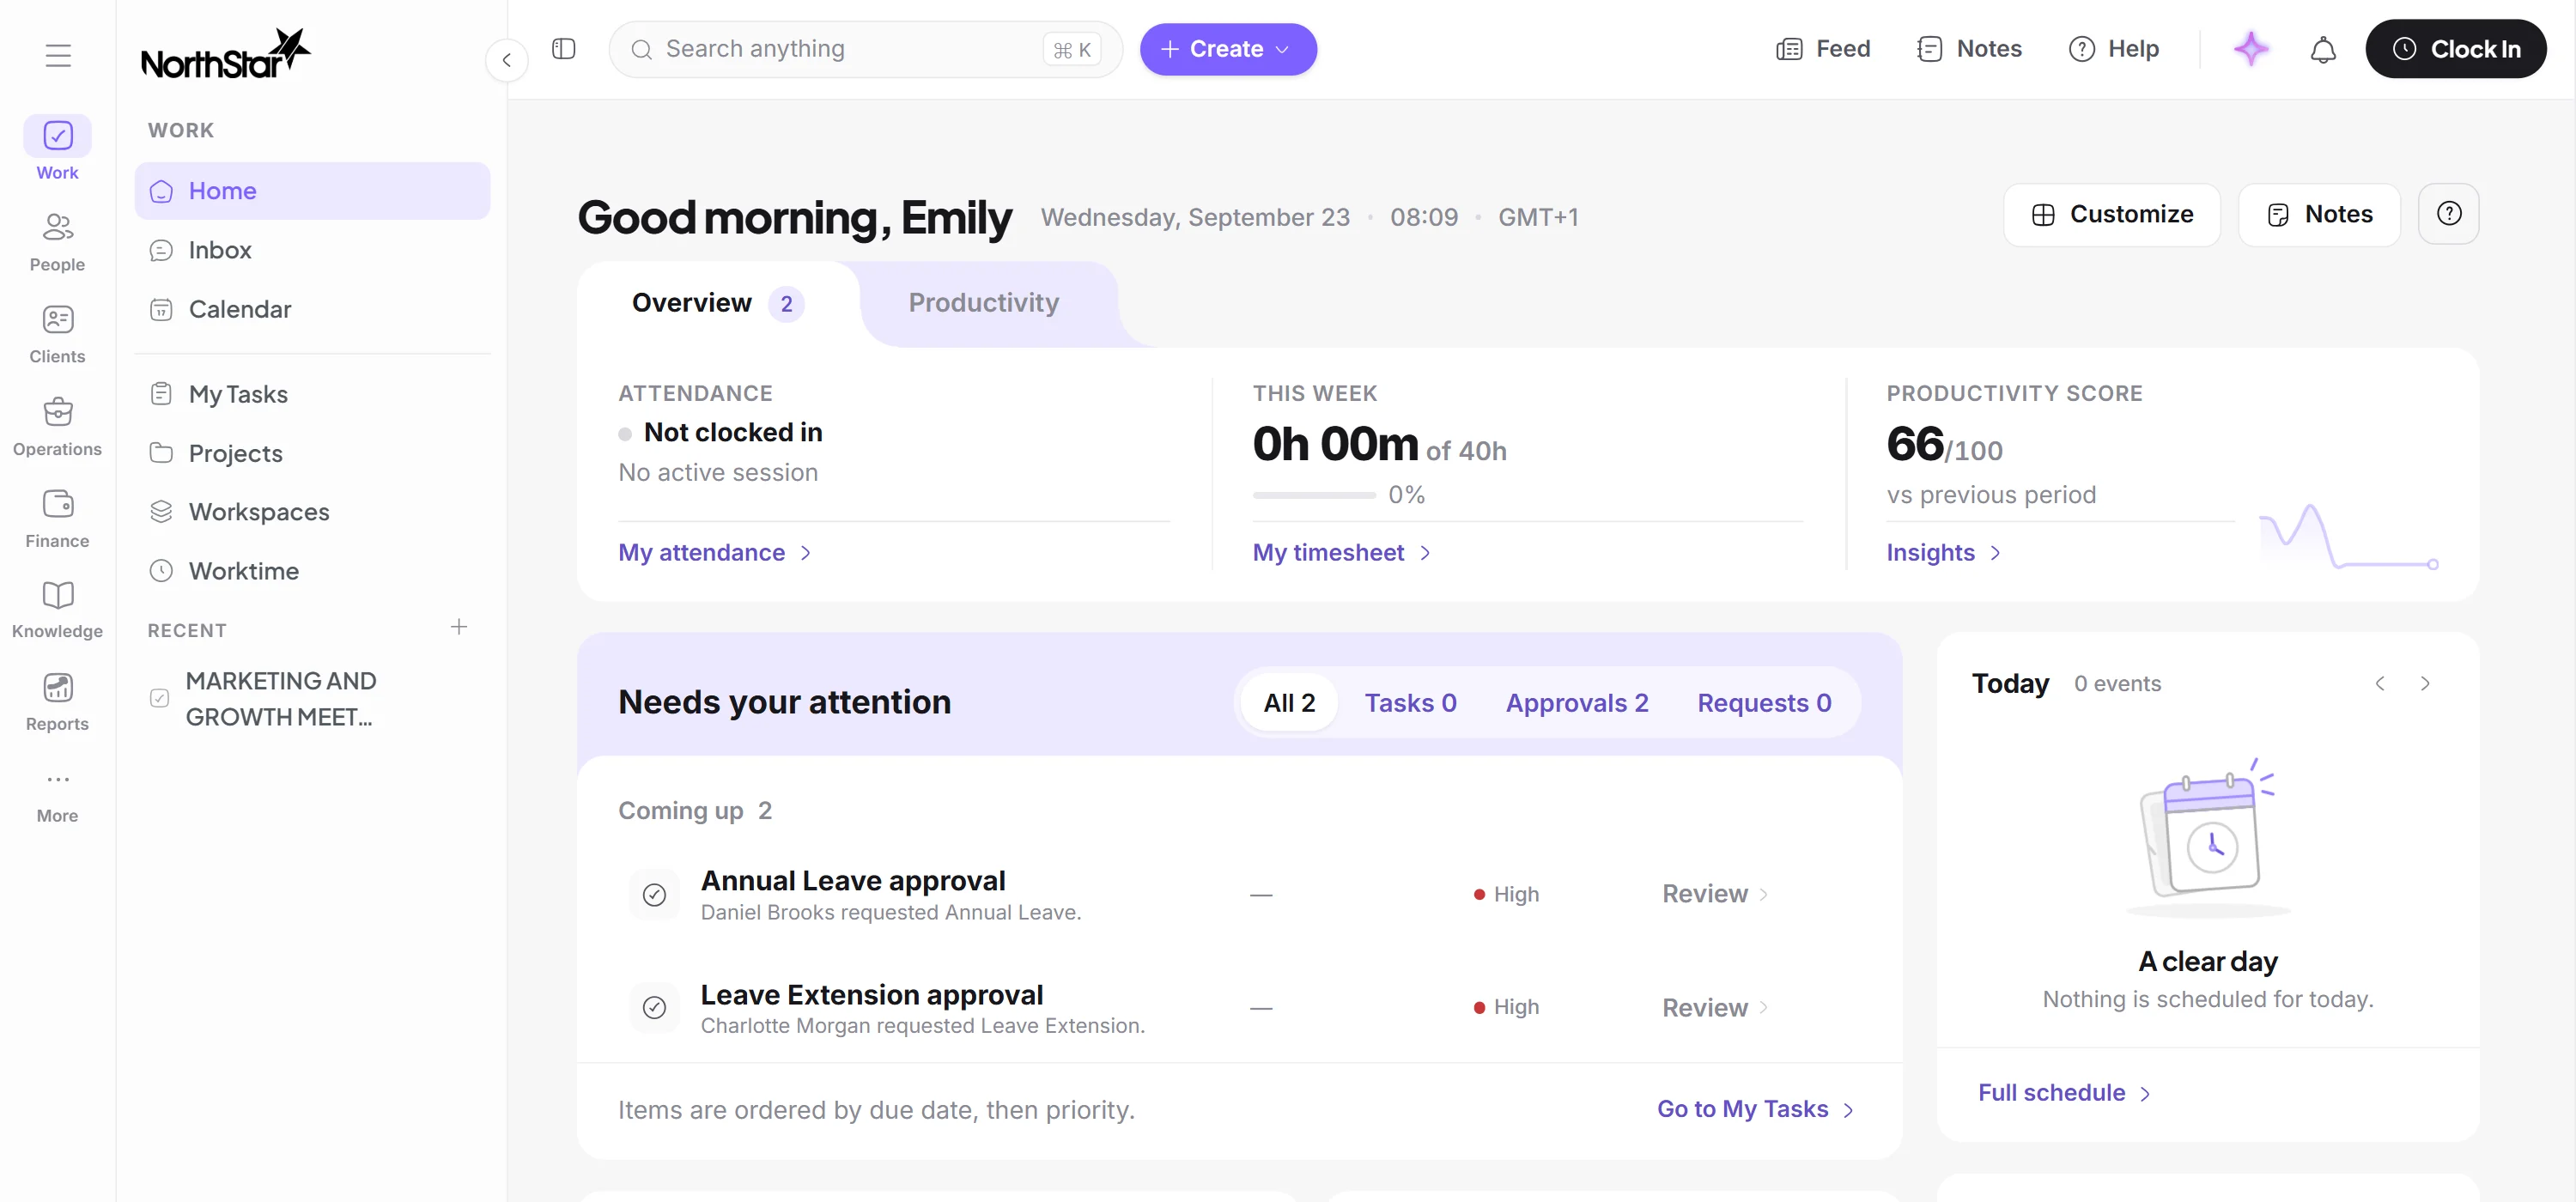2576x1202 pixels.
Task: Click the productivity score sparkline chart
Action: [2349, 536]
